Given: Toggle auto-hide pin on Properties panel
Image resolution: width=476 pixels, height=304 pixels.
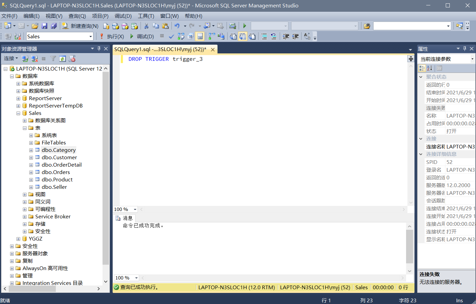Looking at the screenshot, I should tap(465, 49).
